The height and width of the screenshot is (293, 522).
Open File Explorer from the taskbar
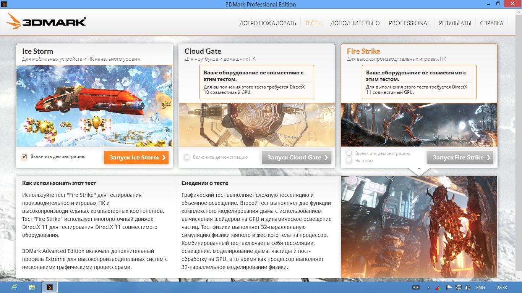[x=32, y=287]
